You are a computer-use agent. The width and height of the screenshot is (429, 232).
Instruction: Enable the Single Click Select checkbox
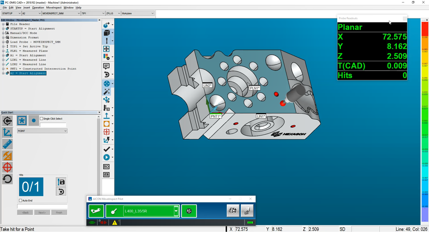point(41,119)
